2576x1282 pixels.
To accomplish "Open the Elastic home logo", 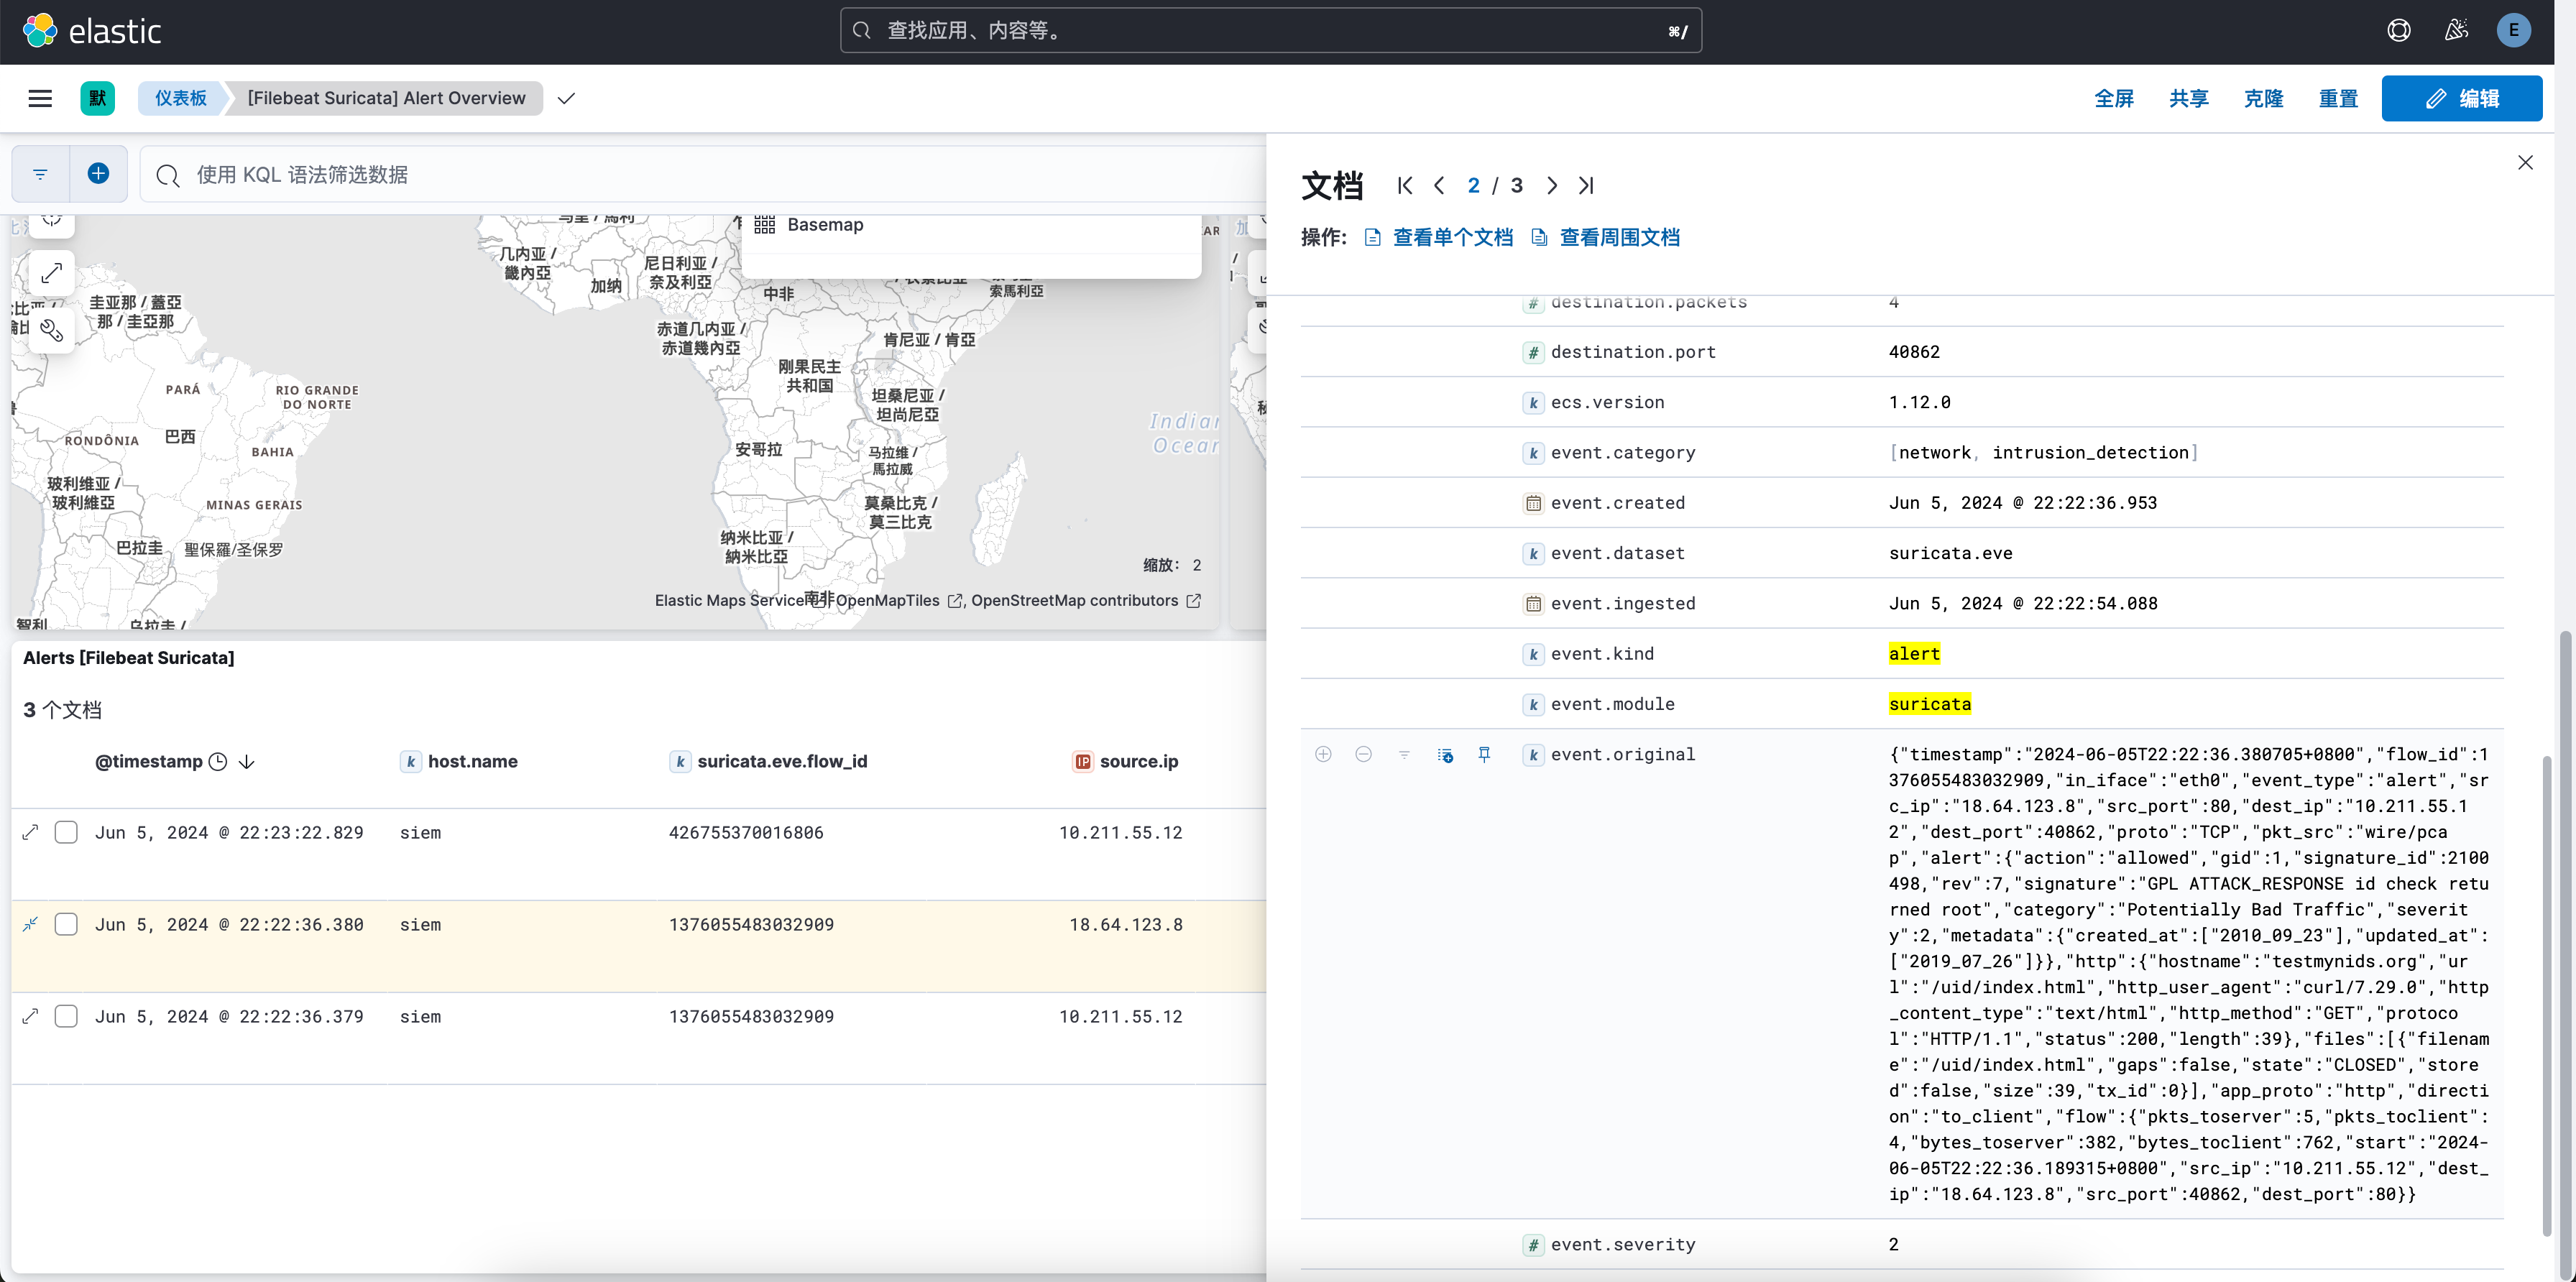I will point(92,31).
